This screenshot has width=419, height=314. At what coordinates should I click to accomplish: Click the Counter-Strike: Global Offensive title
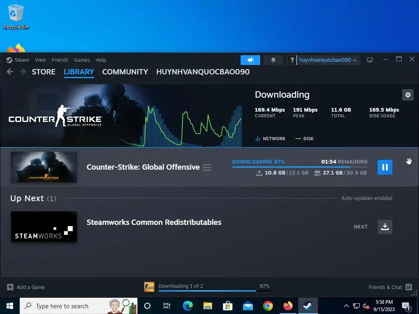pos(143,167)
